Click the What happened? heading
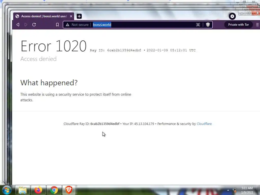 (x=49, y=83)
